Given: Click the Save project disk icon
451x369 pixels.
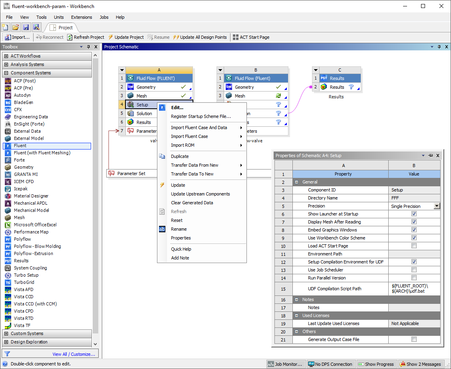Looking at the screenshot, I should (26, 27).
